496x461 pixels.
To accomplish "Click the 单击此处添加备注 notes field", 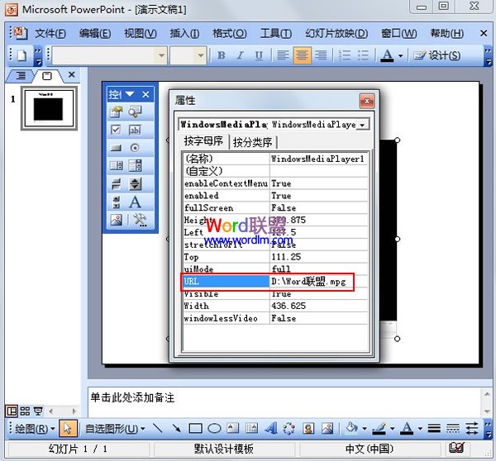I will coord(285,402).
